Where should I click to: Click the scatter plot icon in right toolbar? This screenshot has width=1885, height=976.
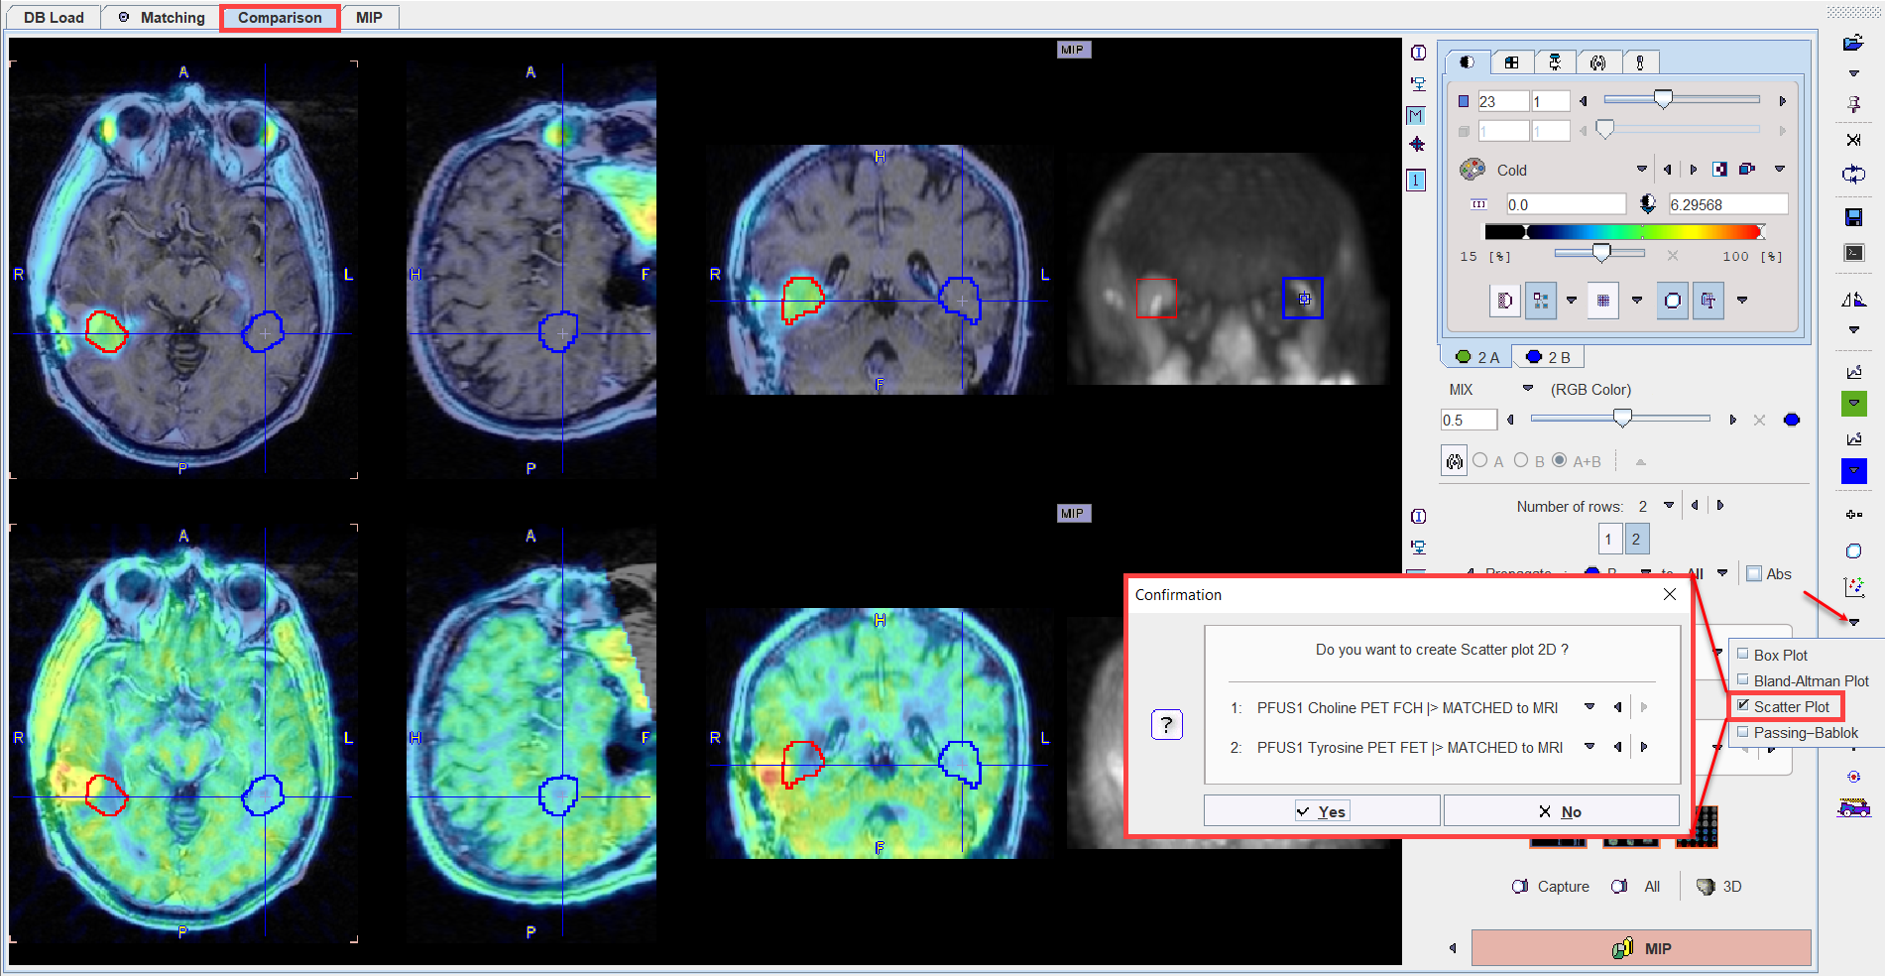point(1853,587)
